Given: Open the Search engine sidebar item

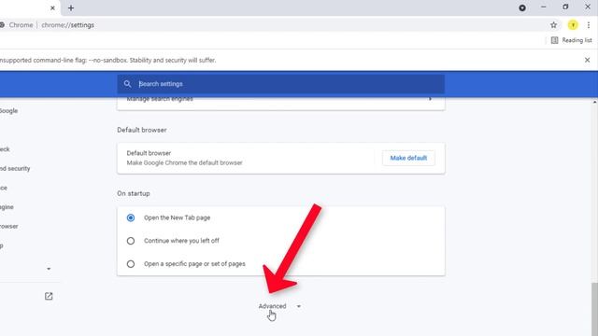Looking at the screenshot, I should point(7,207).
